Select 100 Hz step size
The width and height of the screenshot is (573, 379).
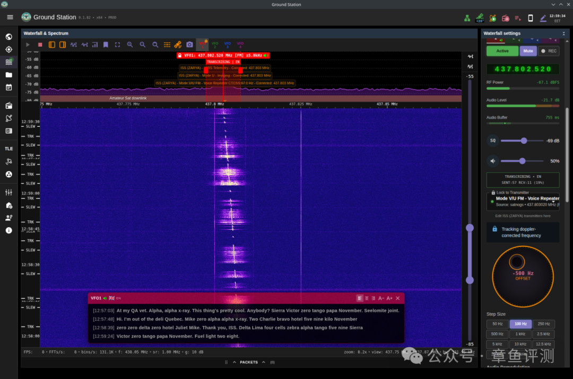520,324
